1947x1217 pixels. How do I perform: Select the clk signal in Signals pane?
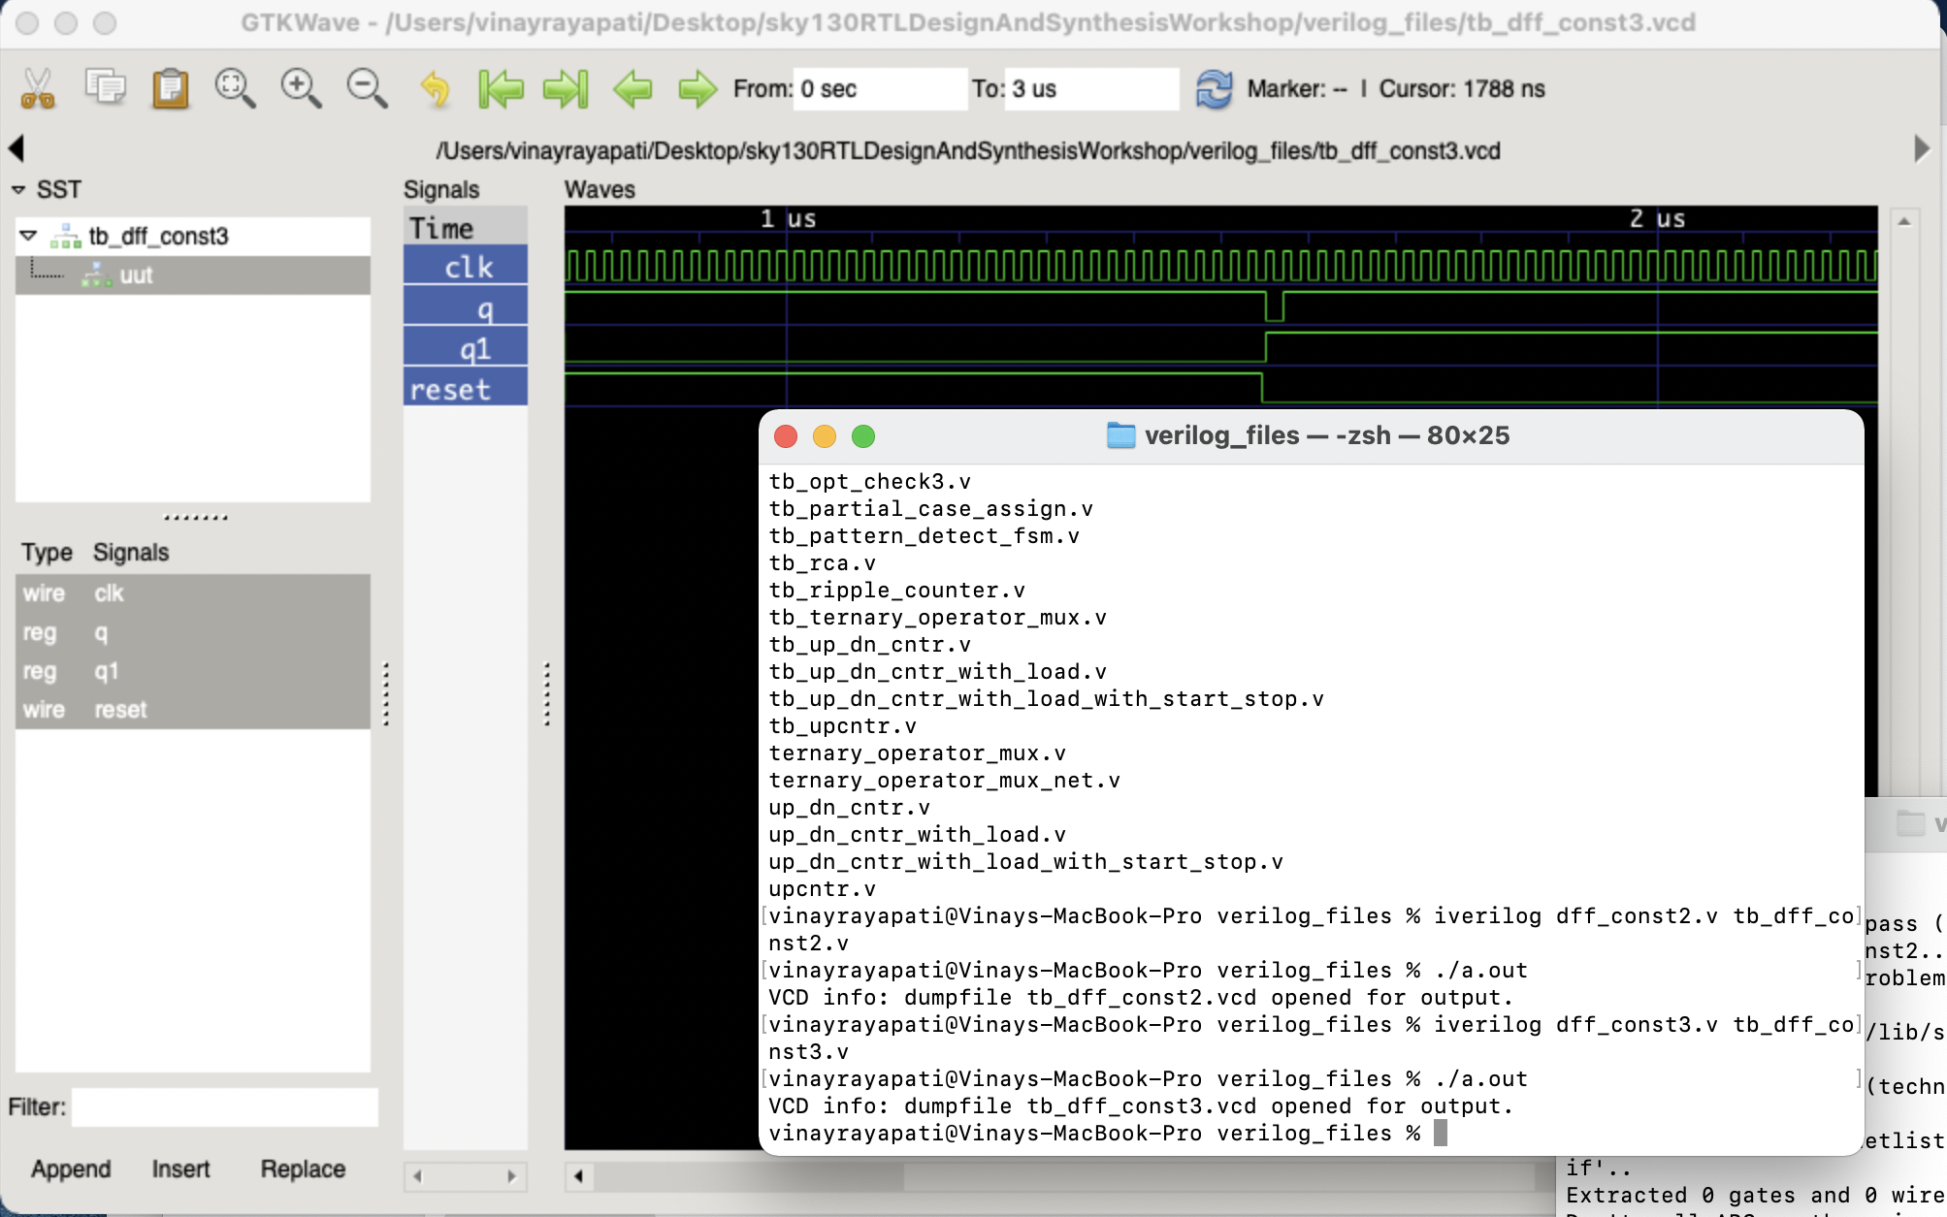[466, 266]
